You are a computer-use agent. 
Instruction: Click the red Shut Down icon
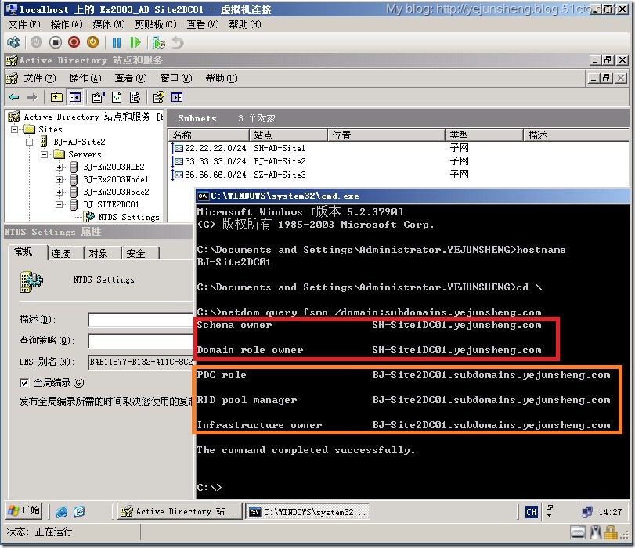[x=74, y=42]
